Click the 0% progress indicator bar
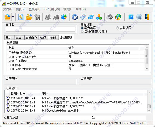This screenshot has width=155, height=127. 93,117
